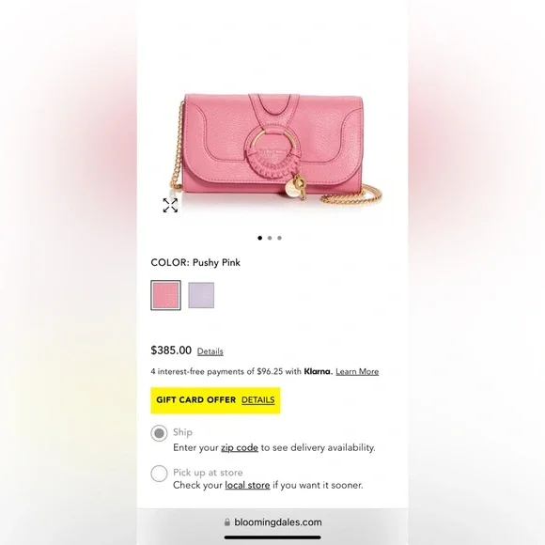This screenshot has height=545, width=545.
Task: Choose the lavender color swatch
Action: coord(201,295)
